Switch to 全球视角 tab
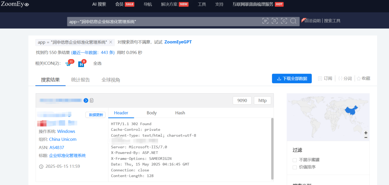Screen dimensions: 389x185 (111, 80)
